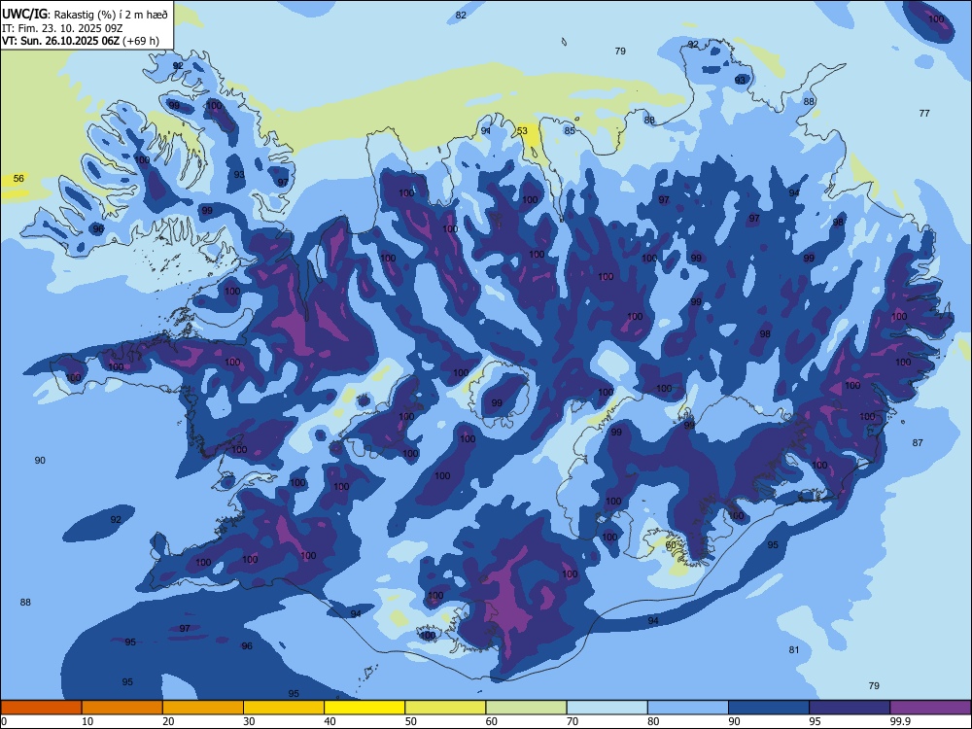Viewport: 972px width, 729px height.
Task: Select the 10–20 orange legend swatch
Action: 122,708
